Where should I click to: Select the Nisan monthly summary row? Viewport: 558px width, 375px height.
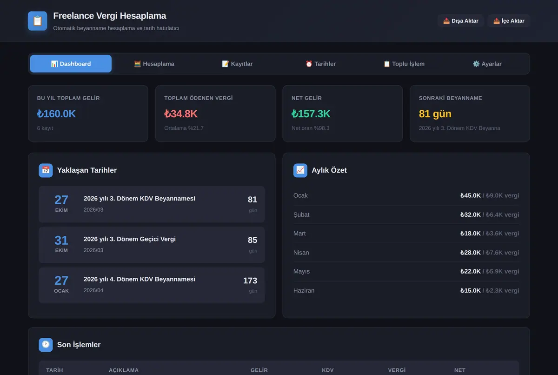point(406,253)
